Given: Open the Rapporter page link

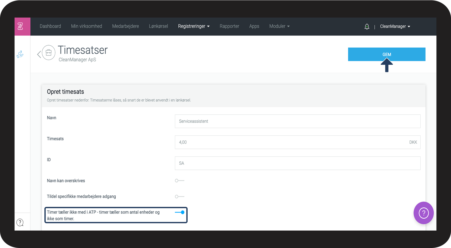Looking at the screenshot, I should point(229,26).
